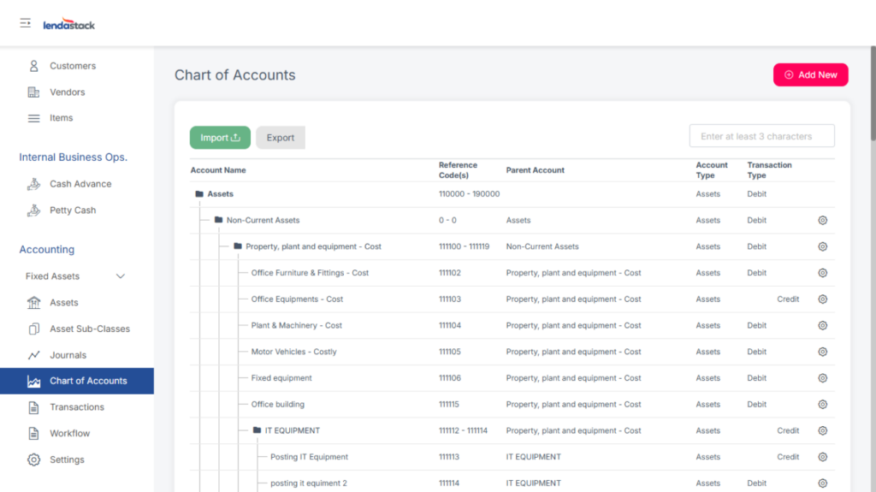Open Customers from the sidebar
Image resolution: width=876 pixels, height=492 pixels.
(72, 66)
